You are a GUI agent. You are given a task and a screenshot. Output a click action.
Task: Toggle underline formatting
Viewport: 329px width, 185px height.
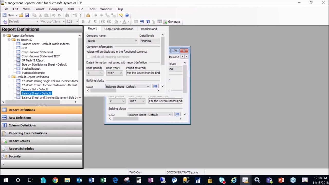point(95,22)
